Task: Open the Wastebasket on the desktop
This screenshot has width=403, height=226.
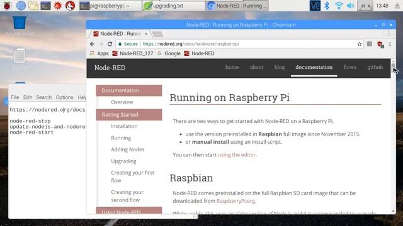Action: pyautogui.click(x=20, y=26)
